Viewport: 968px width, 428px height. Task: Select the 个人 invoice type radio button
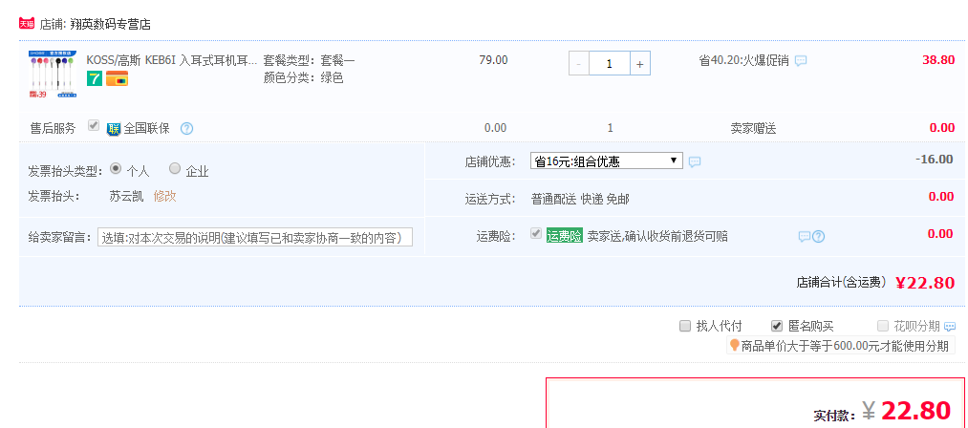pyautogui.click(x=115, y=168)
